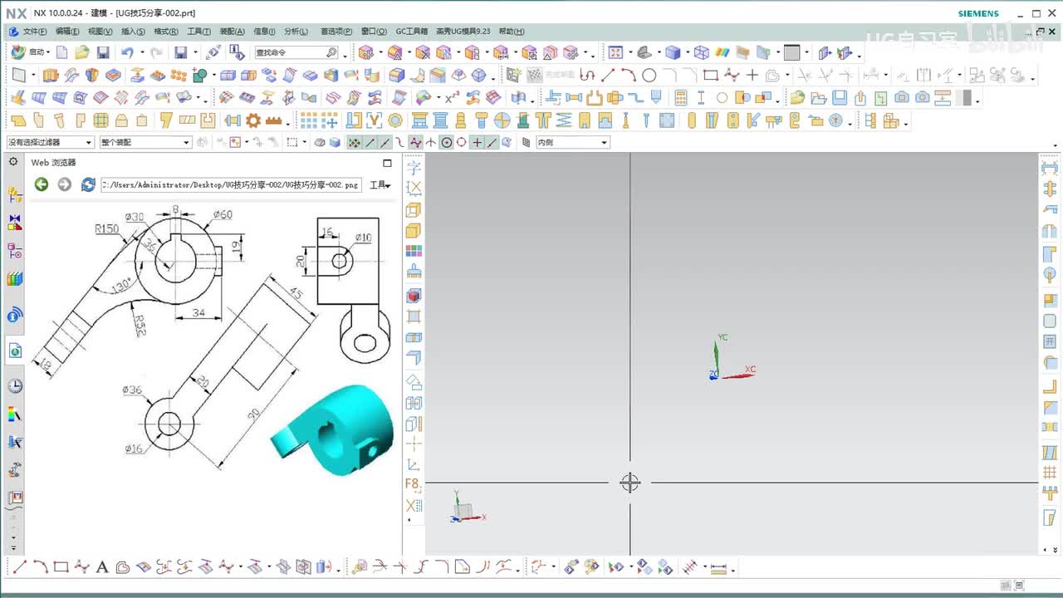Click the find command search box

(x=296, y=52)
